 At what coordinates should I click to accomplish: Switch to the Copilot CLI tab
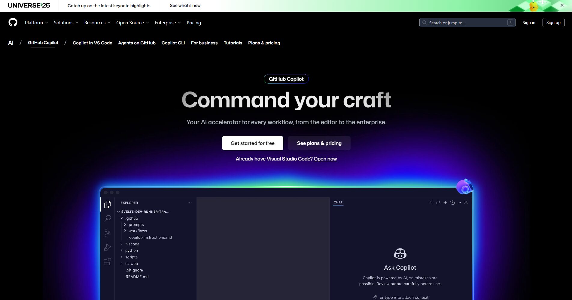(x=173, y=43)
